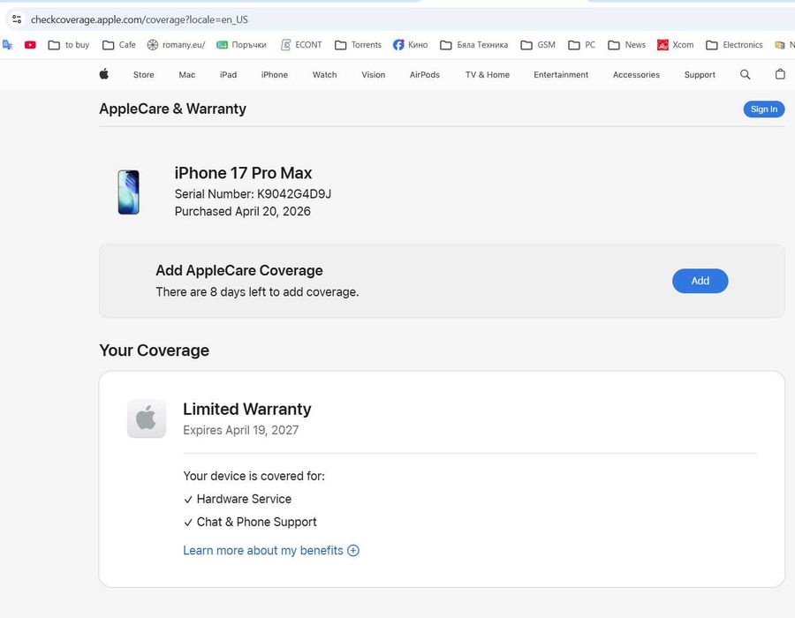Click the Hardware Service coverage item
Image resolution: width=795 pixels, height=618 pixels.
click(x=244, y=499)
